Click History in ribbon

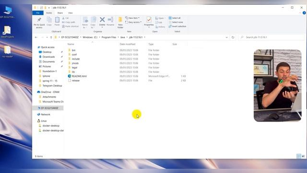tap(160, 27)
